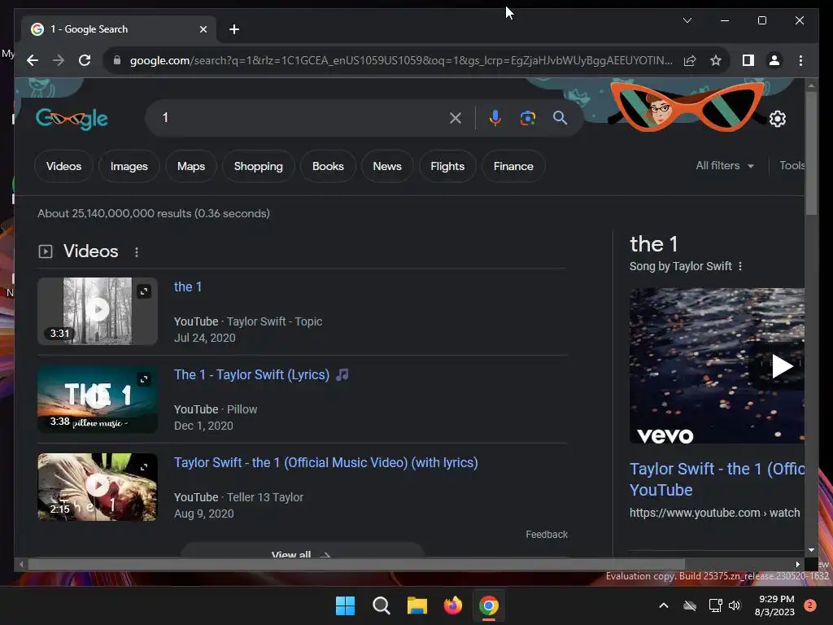Play the 3:38 Pillow lyrics thumbnail
The height and width of the screenshot is (625, 833).
(98, 399)
